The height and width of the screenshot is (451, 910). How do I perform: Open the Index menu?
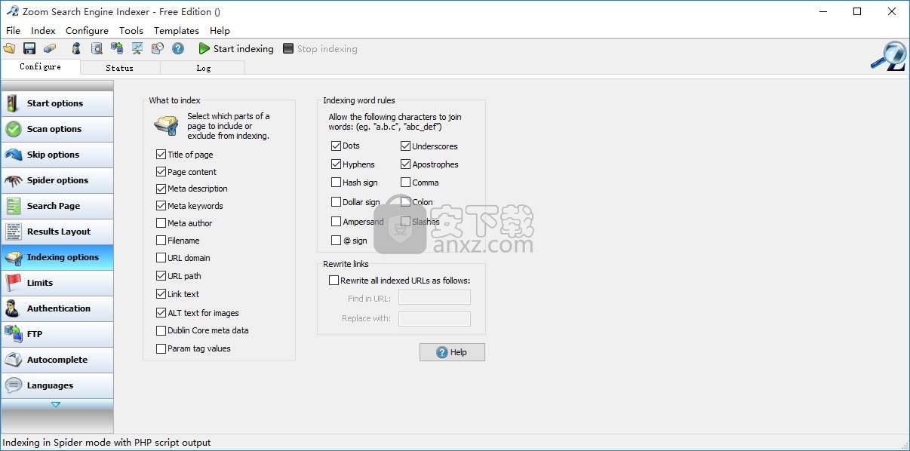(43, 30)
